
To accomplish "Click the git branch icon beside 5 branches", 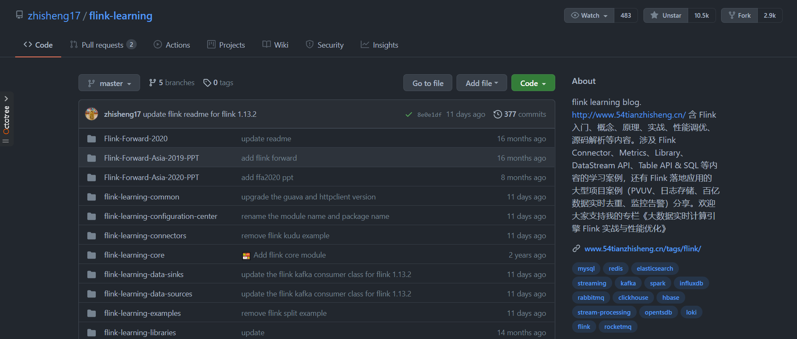I will click(152, 83).
